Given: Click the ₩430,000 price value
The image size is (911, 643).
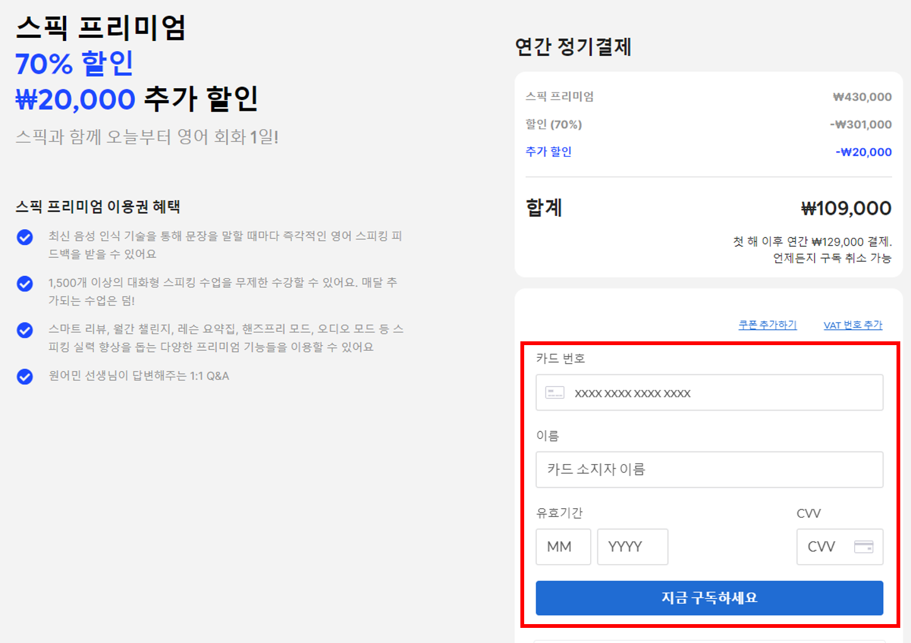Looking at the screenshot, I should point(862,97).
